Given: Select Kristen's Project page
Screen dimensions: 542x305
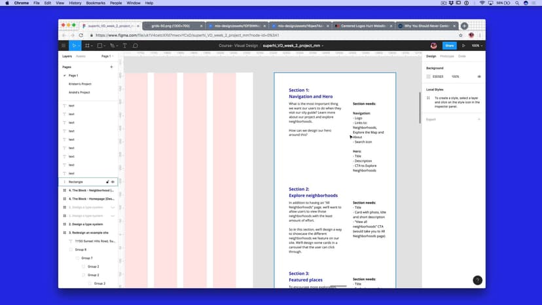Looking at the screenshot, I should point(80,84).
